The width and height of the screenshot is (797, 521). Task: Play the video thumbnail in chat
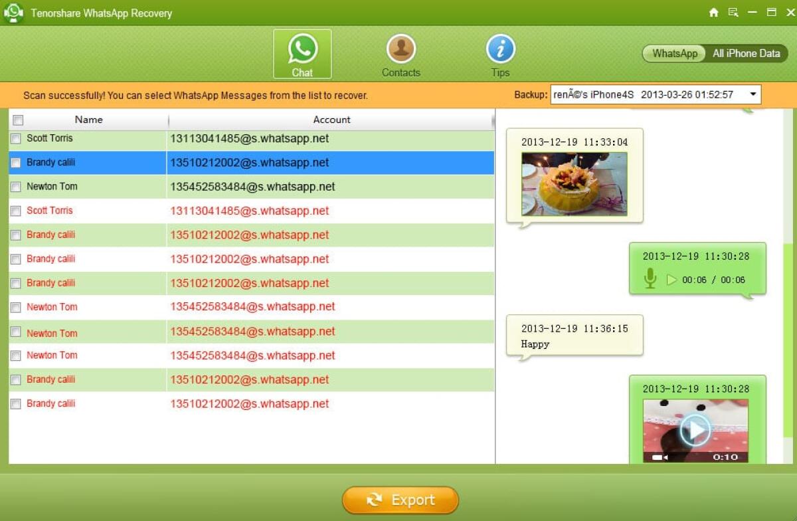pyautogui.click(x=695, y=431)
